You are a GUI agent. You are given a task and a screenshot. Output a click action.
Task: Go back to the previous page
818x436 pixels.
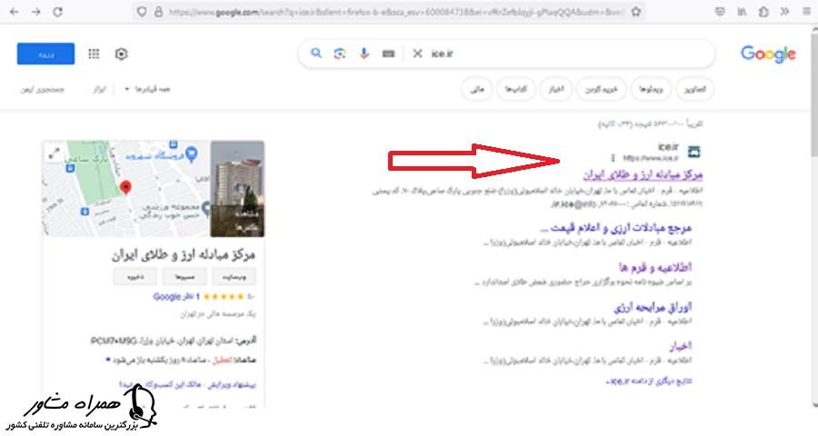[x=14, y=12]
